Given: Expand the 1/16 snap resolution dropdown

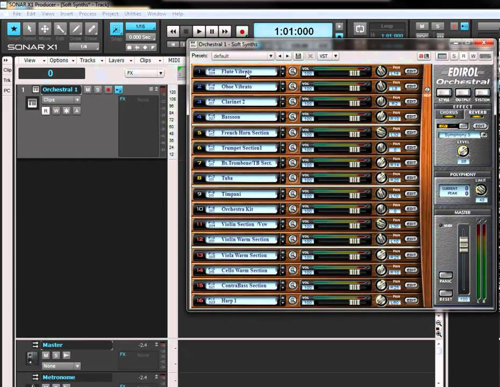Looking at the screenshot, I should [x=141, y=26].
